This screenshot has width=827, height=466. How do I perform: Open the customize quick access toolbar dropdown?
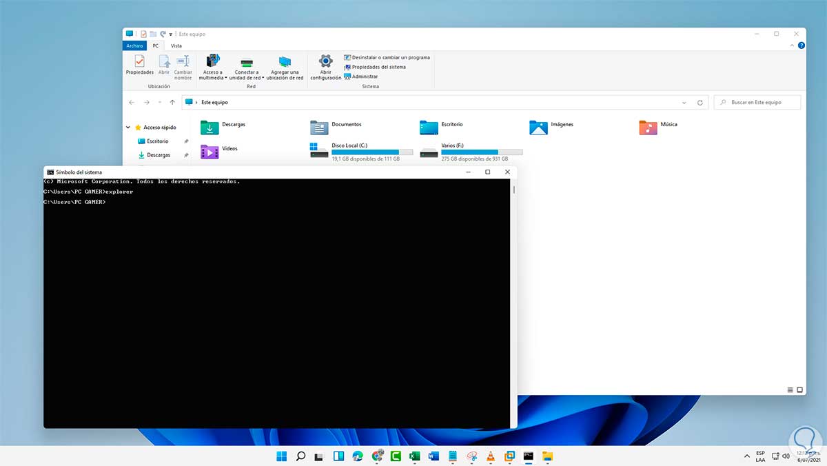point(170,34)
